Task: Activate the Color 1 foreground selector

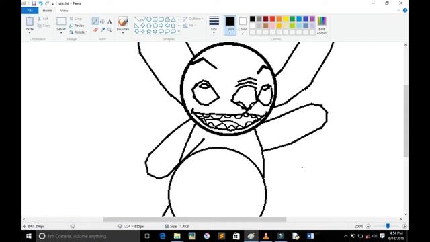Action: click(x=230, y=26)
